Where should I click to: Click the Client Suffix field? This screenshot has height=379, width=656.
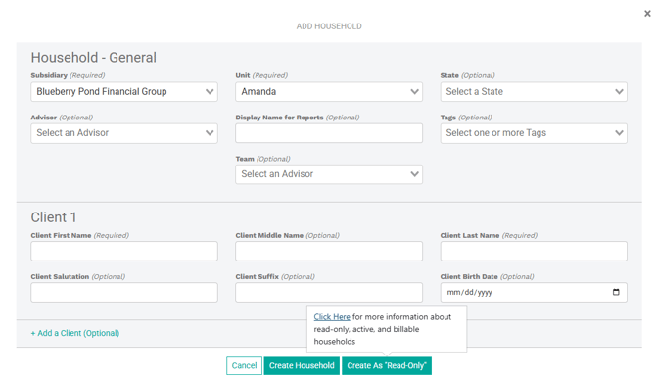(329, 292)
